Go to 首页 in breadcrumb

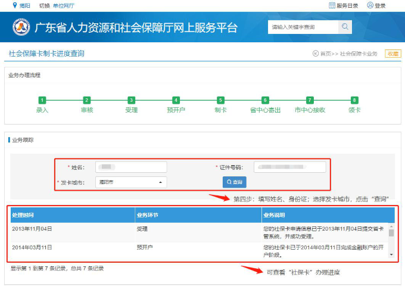(325, 54)
